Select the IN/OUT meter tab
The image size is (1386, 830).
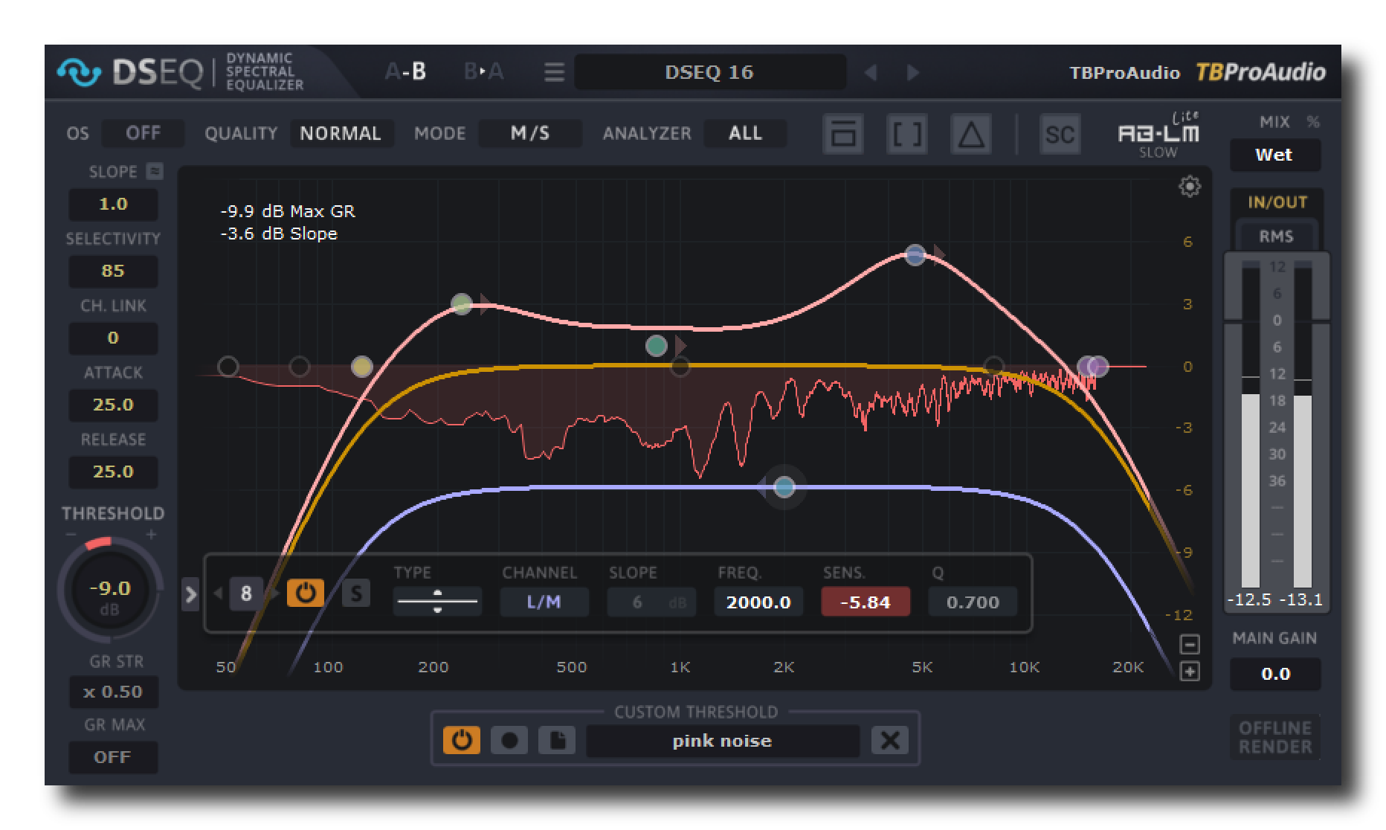click(1277, 202)
